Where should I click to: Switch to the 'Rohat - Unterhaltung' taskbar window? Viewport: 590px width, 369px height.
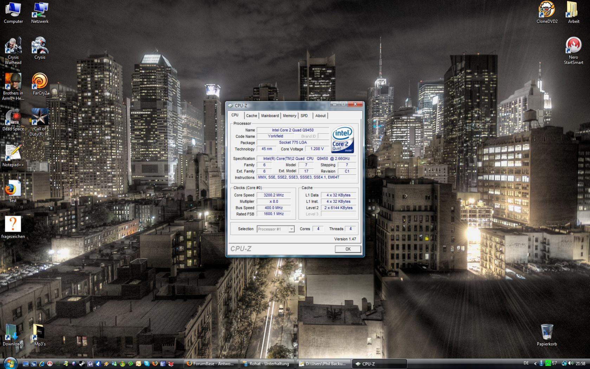click(268, 364)
